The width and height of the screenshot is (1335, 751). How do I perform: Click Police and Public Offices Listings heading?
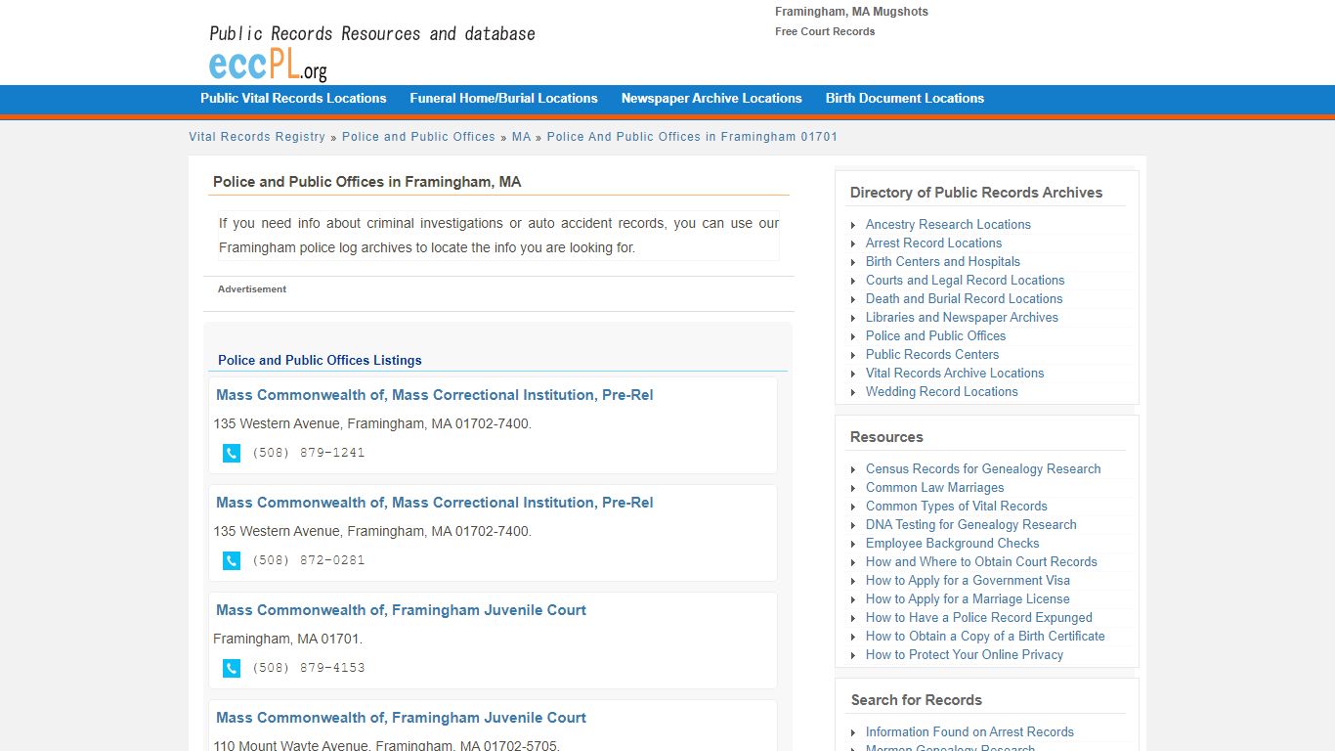coord(320,360)
